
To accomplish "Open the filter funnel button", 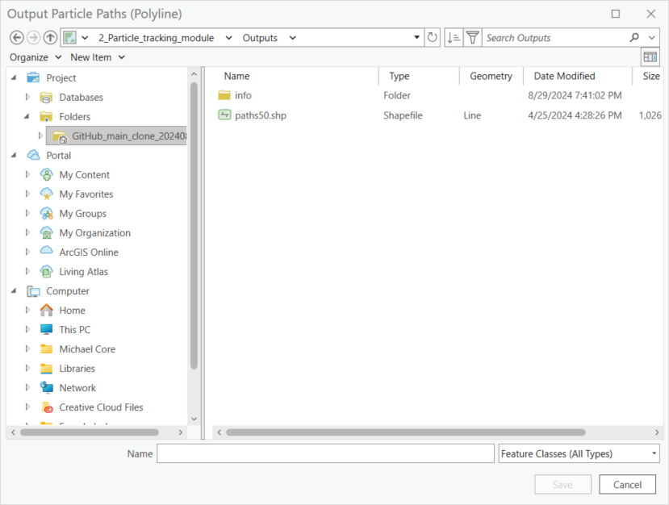I will pyautogui.click(x=473, y=38).
